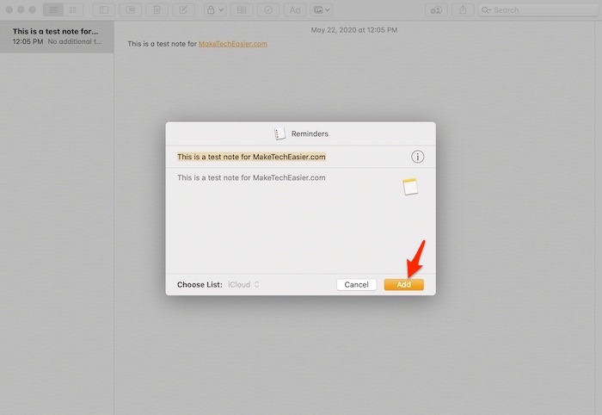Create a new note with compose icon
This screenshot has width=602, height=415.
183,10
